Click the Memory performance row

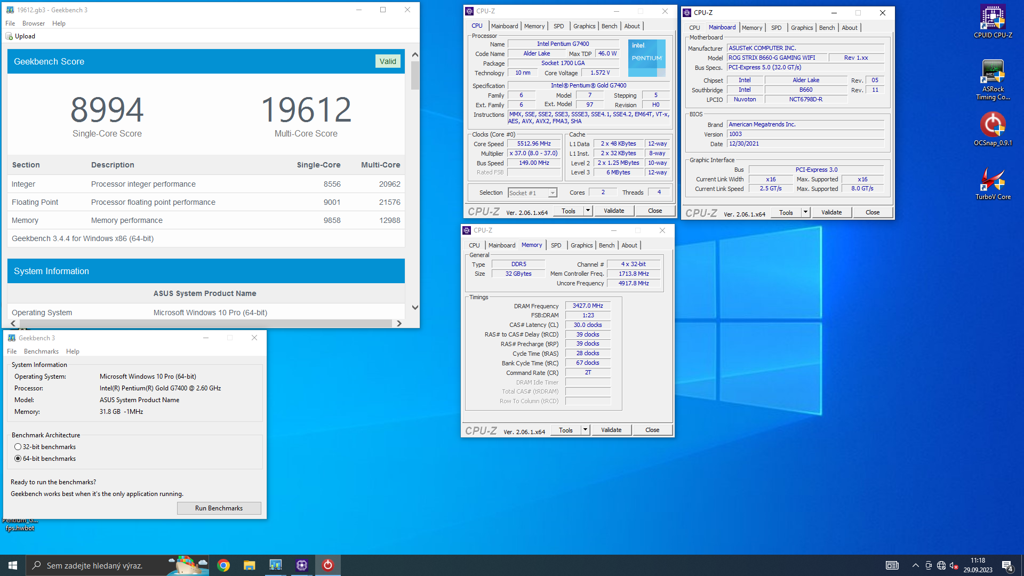(x=206, y=220)
